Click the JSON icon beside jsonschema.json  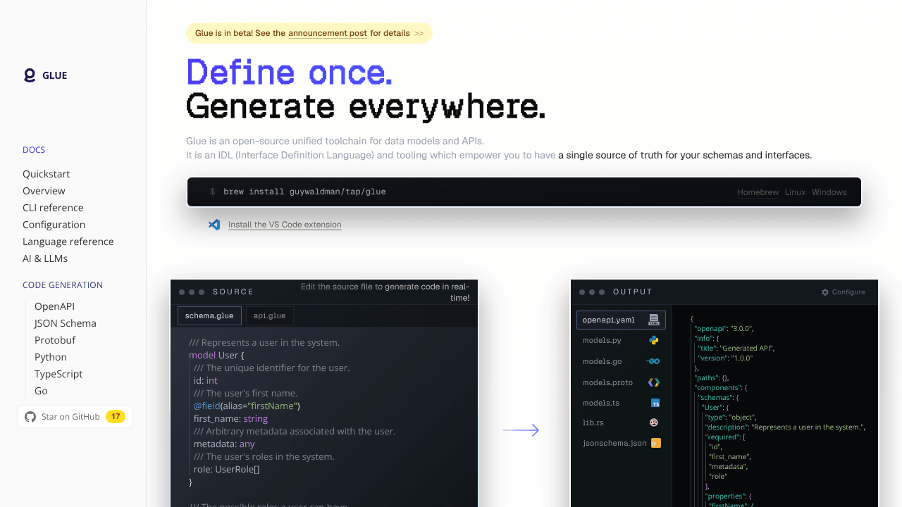[x=656, y=443]
